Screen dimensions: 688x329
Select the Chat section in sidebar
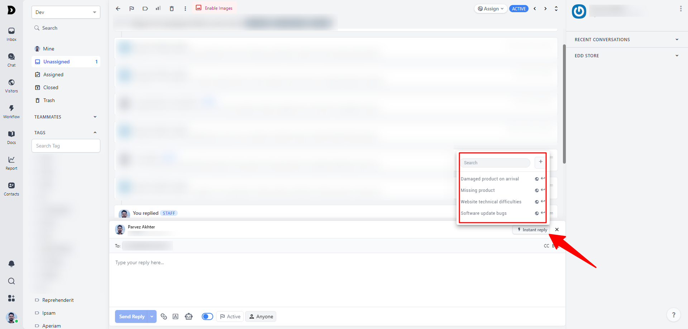tap(11, 59)
